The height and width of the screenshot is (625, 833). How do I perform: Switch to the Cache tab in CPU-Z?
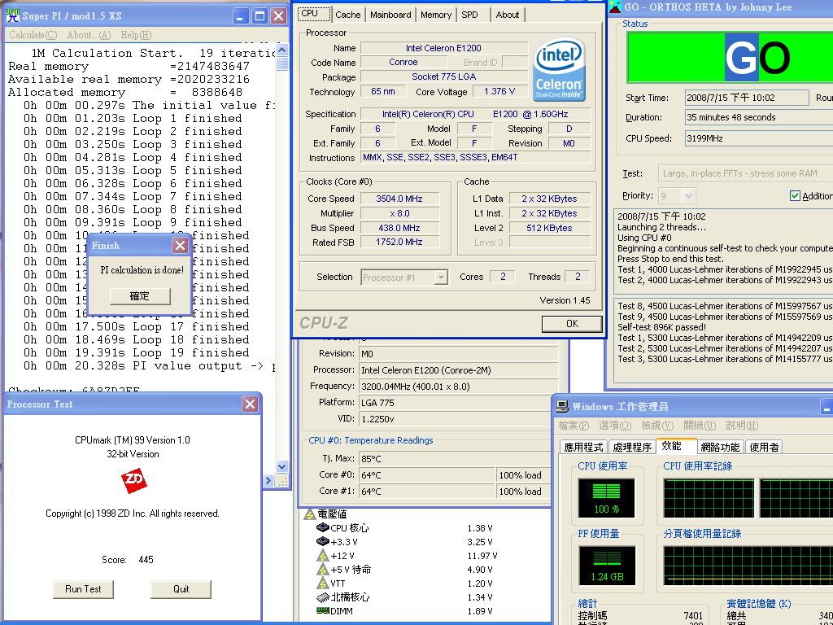click(x=348, y=15)
